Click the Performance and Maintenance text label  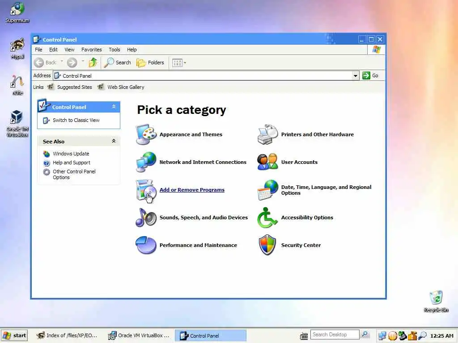click(x=198, y=245)
